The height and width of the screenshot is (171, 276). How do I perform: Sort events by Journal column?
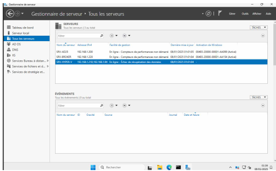[x=173, y=115]
